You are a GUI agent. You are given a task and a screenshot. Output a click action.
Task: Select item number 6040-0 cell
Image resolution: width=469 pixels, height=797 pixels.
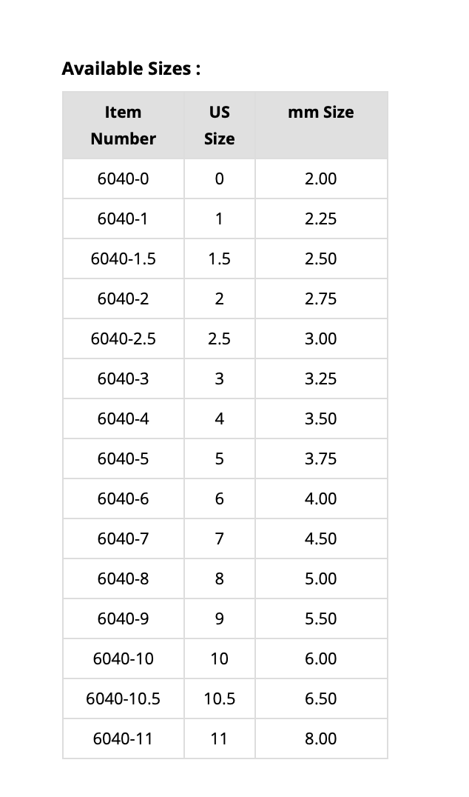(x=123, y=179)
